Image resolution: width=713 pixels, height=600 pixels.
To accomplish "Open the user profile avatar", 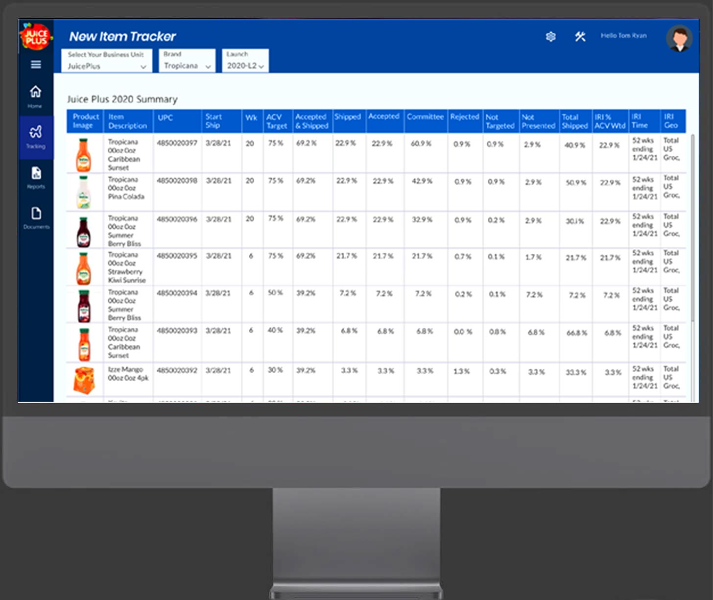I will click(679, 38).
